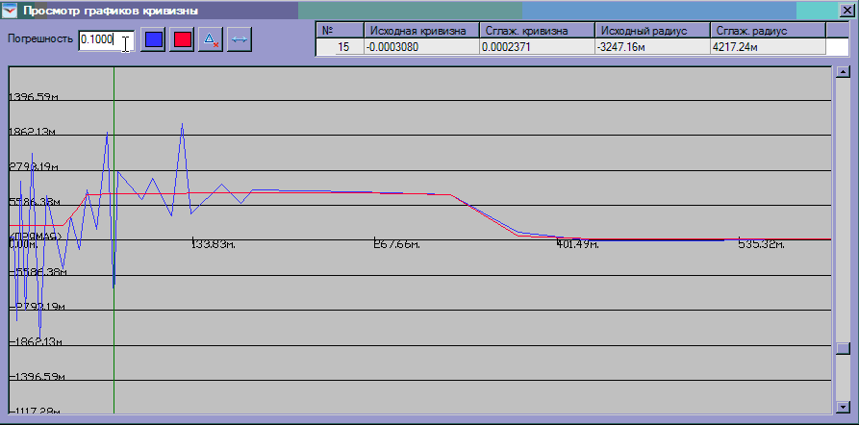Click the scroll up arrow of graph
The width and height of the screenshot is (859, 425).
click(x=844, y=72)
